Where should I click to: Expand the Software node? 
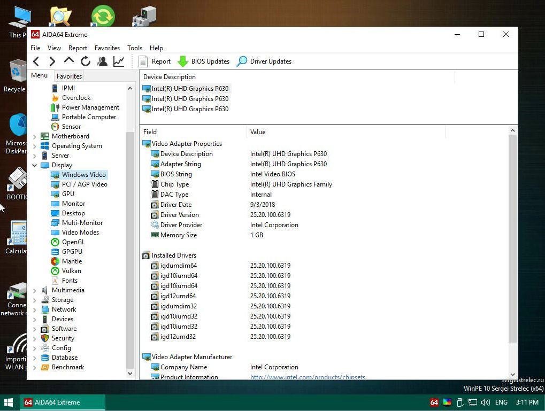[34, 329]
